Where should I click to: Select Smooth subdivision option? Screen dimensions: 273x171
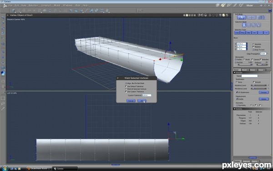point(254,82)
